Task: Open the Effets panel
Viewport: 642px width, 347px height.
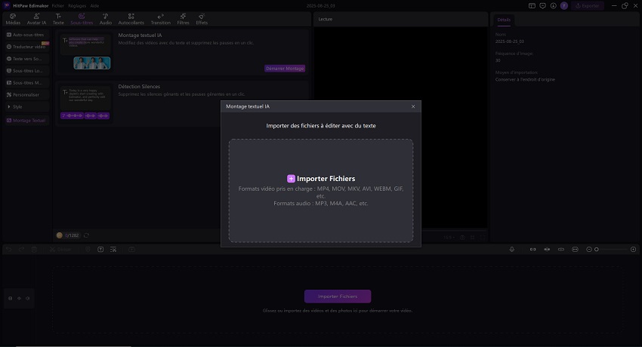Action: point(202,19)
